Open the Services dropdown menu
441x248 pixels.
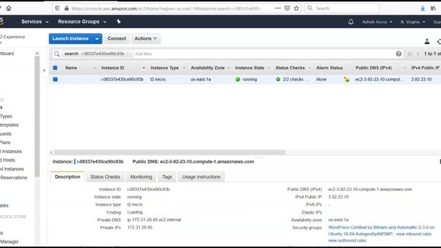point(35,21)
